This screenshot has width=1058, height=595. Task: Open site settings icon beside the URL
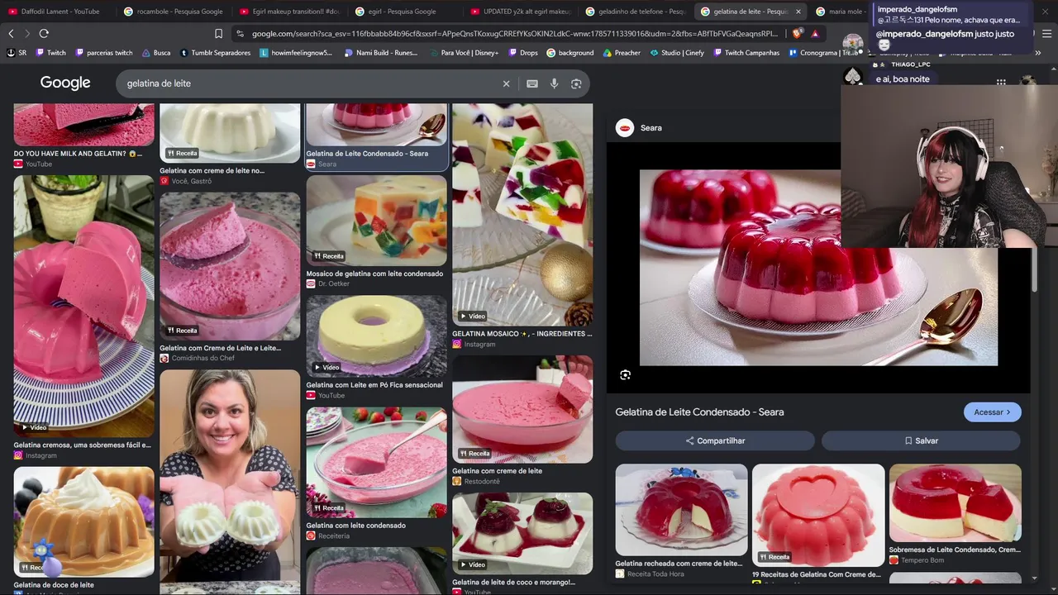(240, 34)
